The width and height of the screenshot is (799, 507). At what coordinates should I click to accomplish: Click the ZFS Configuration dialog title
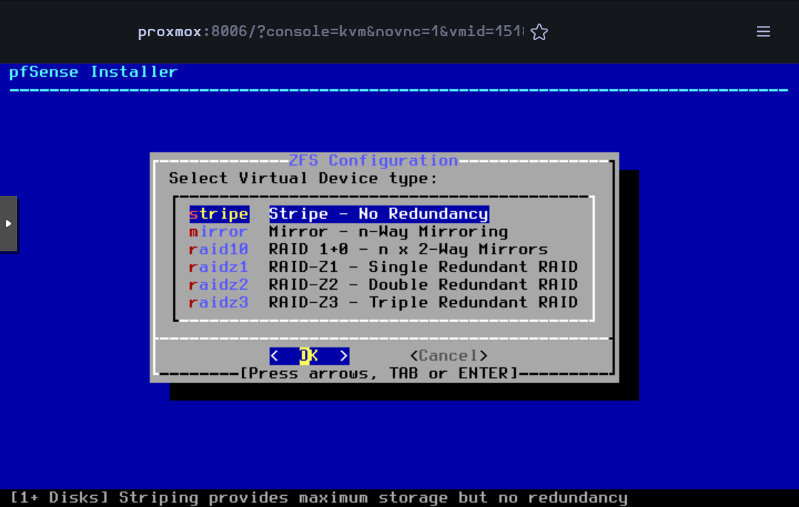(373, 160)
